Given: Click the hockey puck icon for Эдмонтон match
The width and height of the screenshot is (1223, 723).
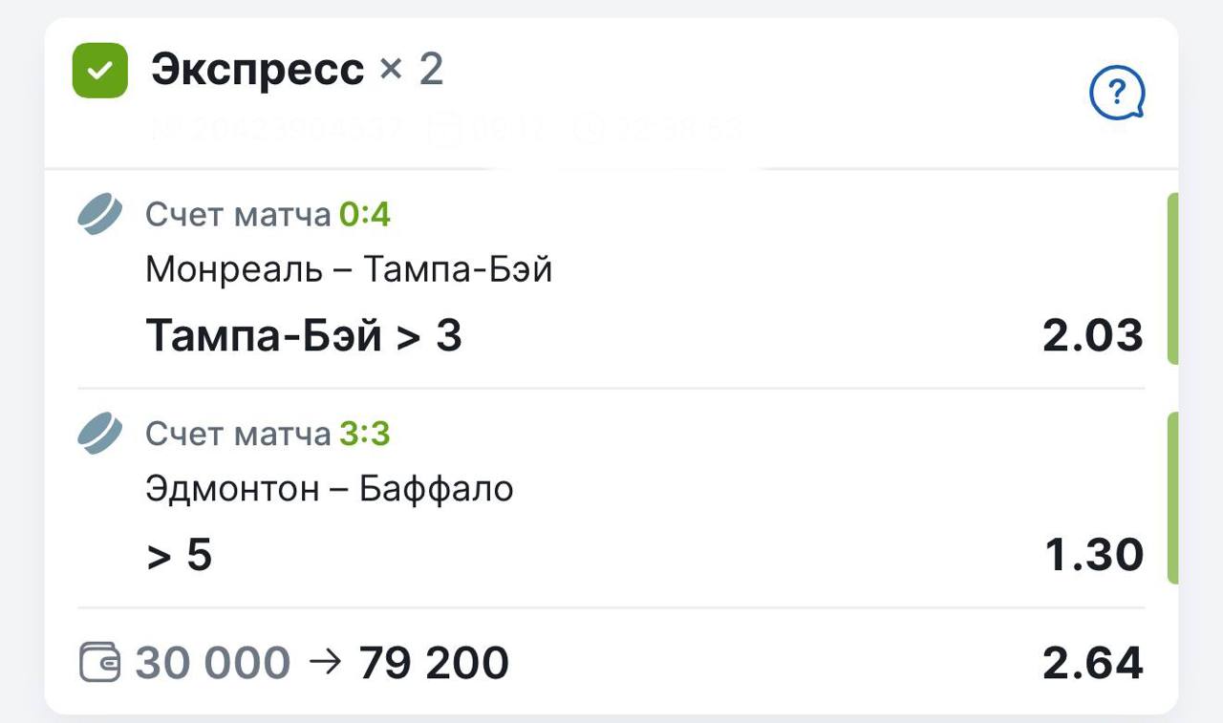Looking at the screenshot, I should (x=100, y=434).
